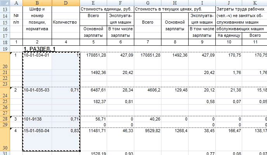Click the cell with code 101-9138

[x=37, y=119]
